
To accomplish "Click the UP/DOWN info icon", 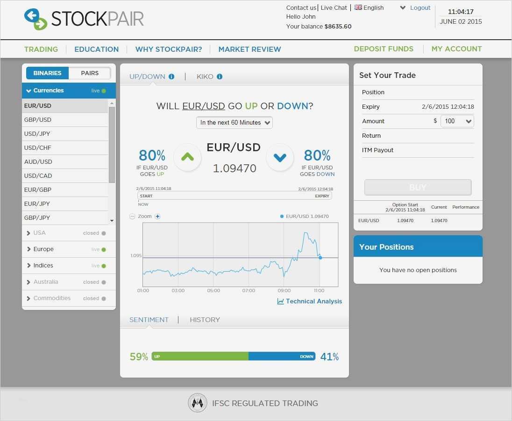I will click(171, 77).
